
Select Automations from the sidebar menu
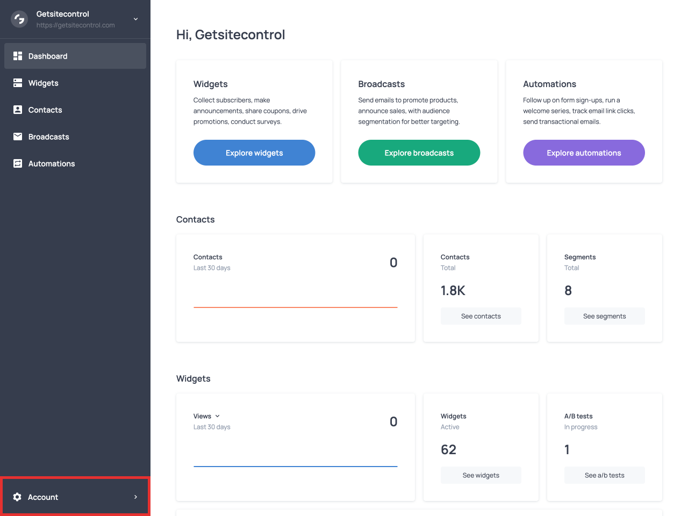click(52, 163)
